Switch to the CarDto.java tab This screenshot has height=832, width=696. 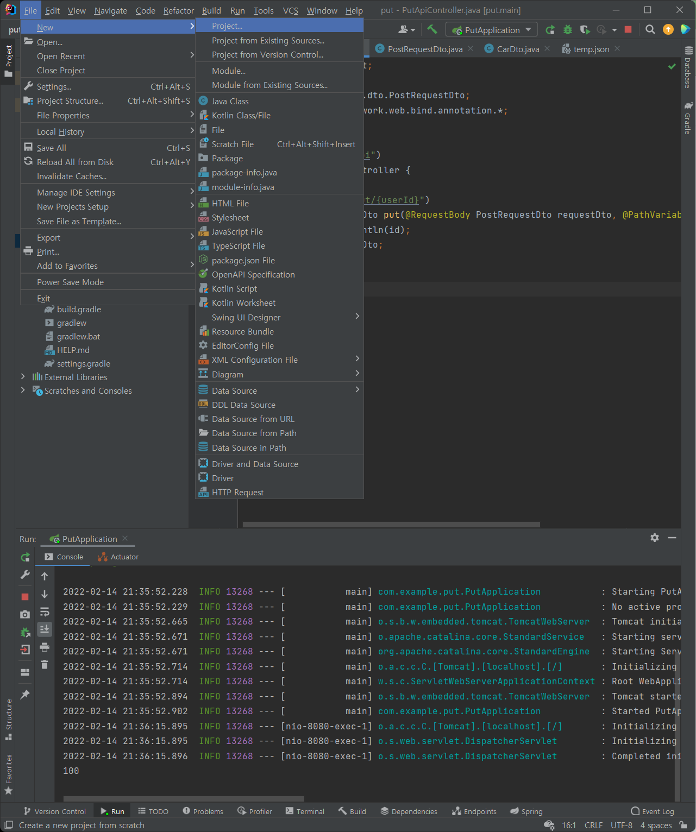pos(517,49)
